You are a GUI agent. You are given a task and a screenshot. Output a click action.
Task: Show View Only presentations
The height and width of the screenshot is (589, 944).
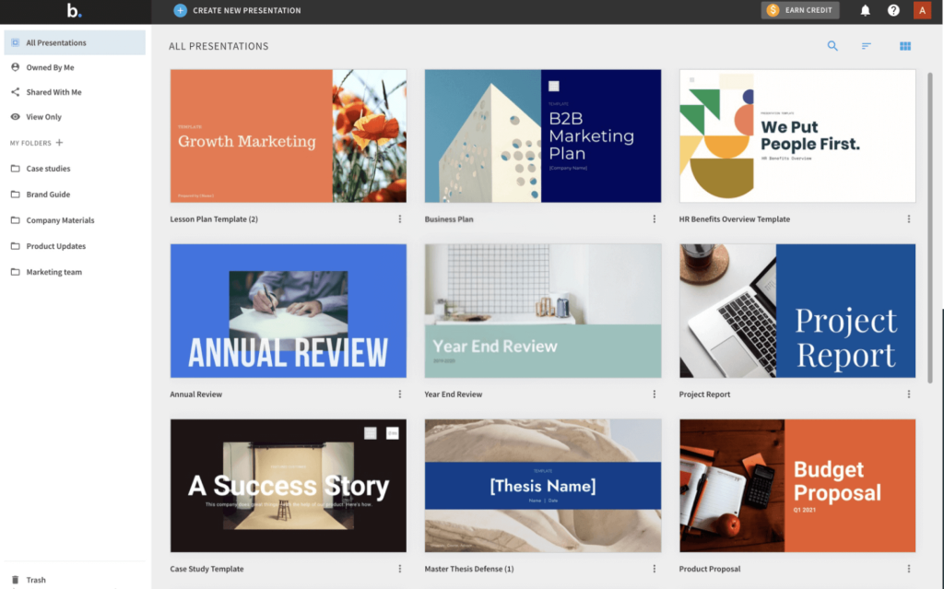pyautogui.click(x=43, y=117)
